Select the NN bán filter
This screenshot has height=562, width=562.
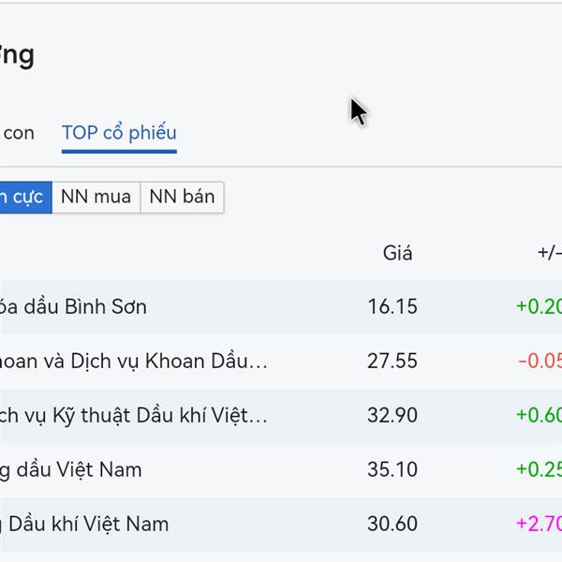182,197
